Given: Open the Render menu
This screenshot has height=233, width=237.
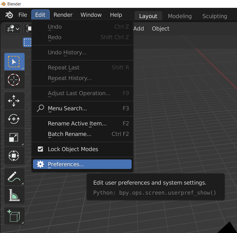Looking at the screenshot, I should (63, 15).
